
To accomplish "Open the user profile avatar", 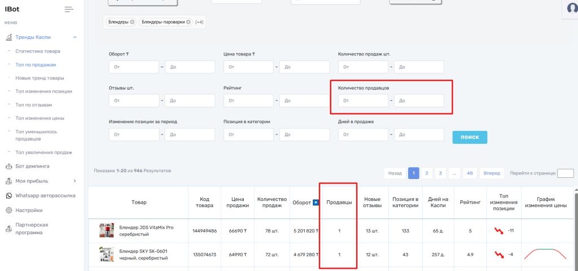I will [x=571, y=8].
